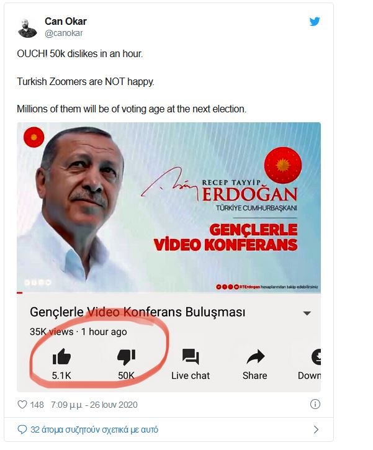The image size is (373, 450).
Task: Open conversation thread chevron arrow
Action: 316,430
